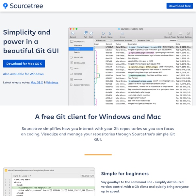This screenshot has width=196, height=196.
Task: Open the Windows release notes link
Action: click(52, 83)
